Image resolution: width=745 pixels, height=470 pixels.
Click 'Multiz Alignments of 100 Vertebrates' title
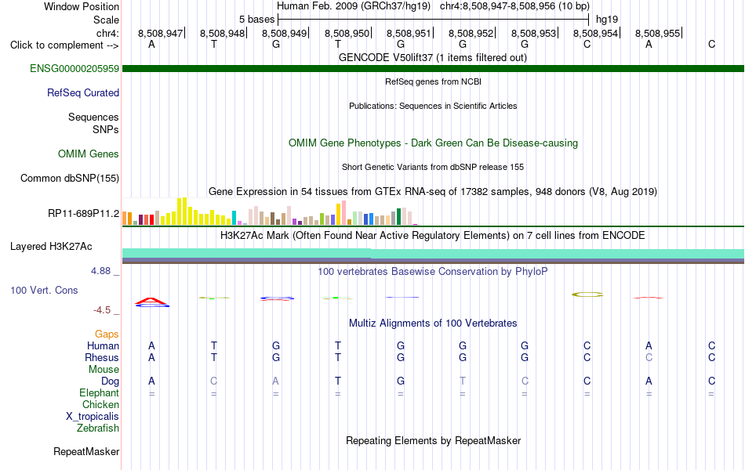tap(433, 324)
